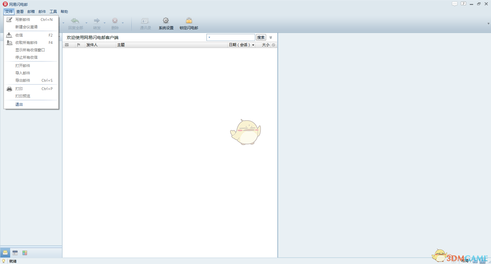Image resolution: width=491 pixels, height=264 pixels.
Task: Expand advanced search with the double chevron
Action: [x=271, y=37]
